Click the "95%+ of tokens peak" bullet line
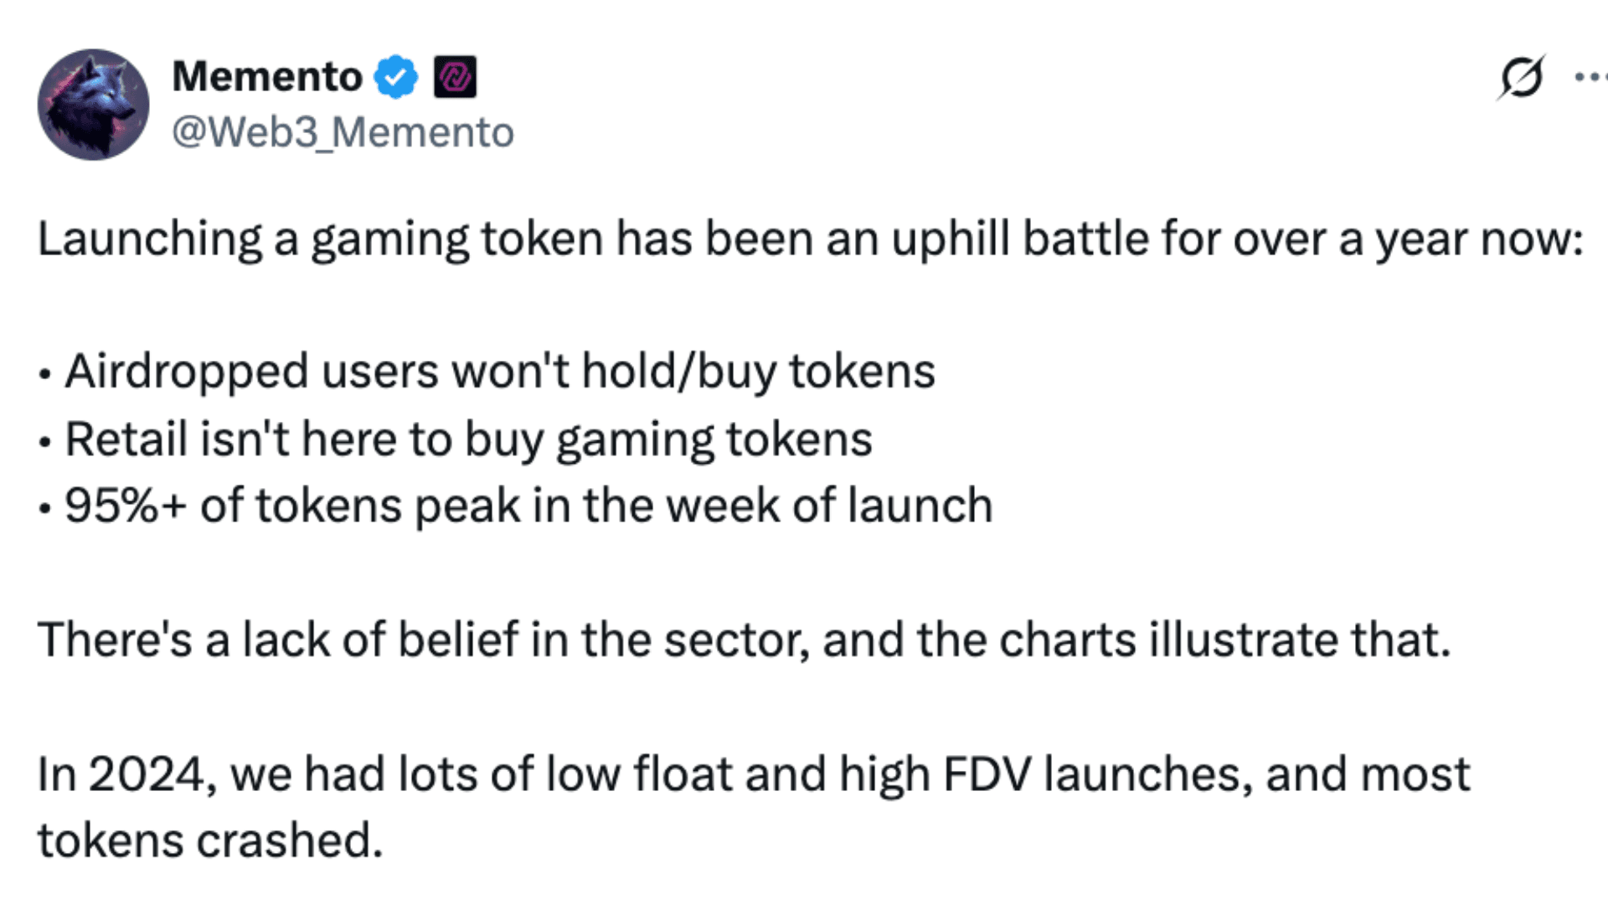 tap(528, 506)
